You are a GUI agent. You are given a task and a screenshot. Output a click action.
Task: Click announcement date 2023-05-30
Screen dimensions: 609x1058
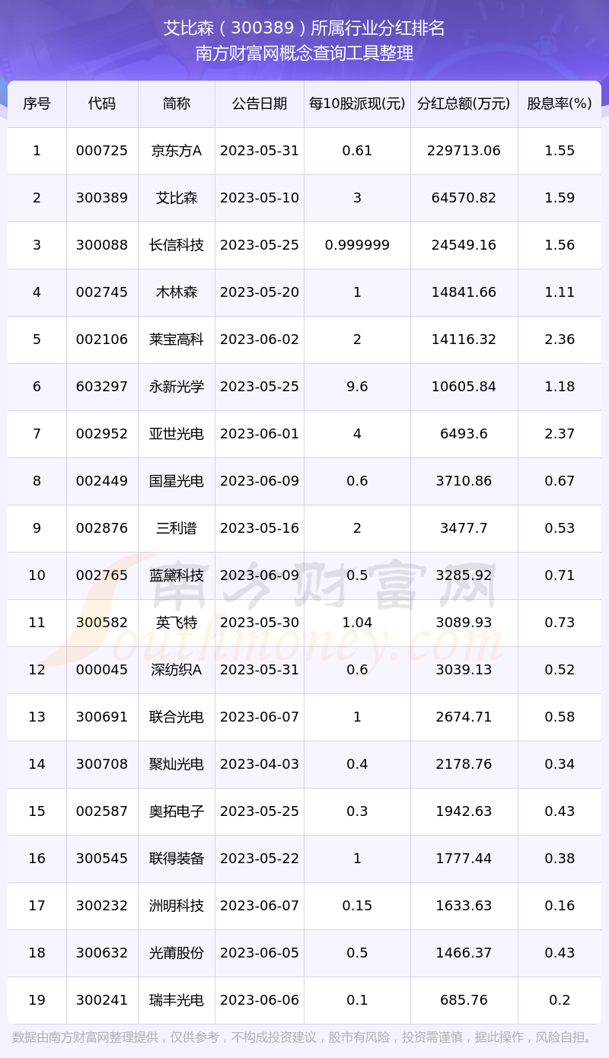pos(260,623)
